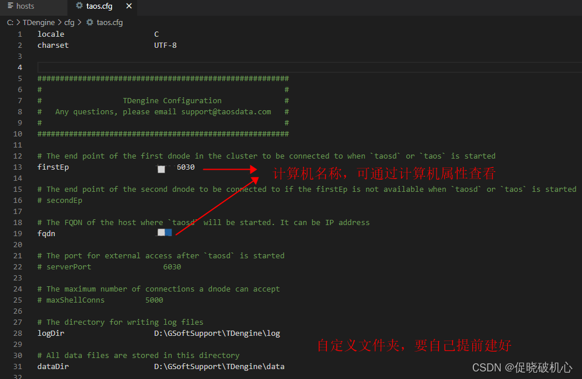Select line number 13 in the gutter
Viewport: 582px width, 379px height.
20,167
